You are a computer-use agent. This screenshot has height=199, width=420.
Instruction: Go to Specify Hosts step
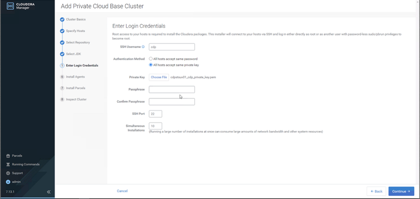(x=76, y=31)
